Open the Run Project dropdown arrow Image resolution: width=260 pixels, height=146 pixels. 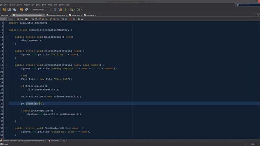pyautogui.click(x=68, y=10)
